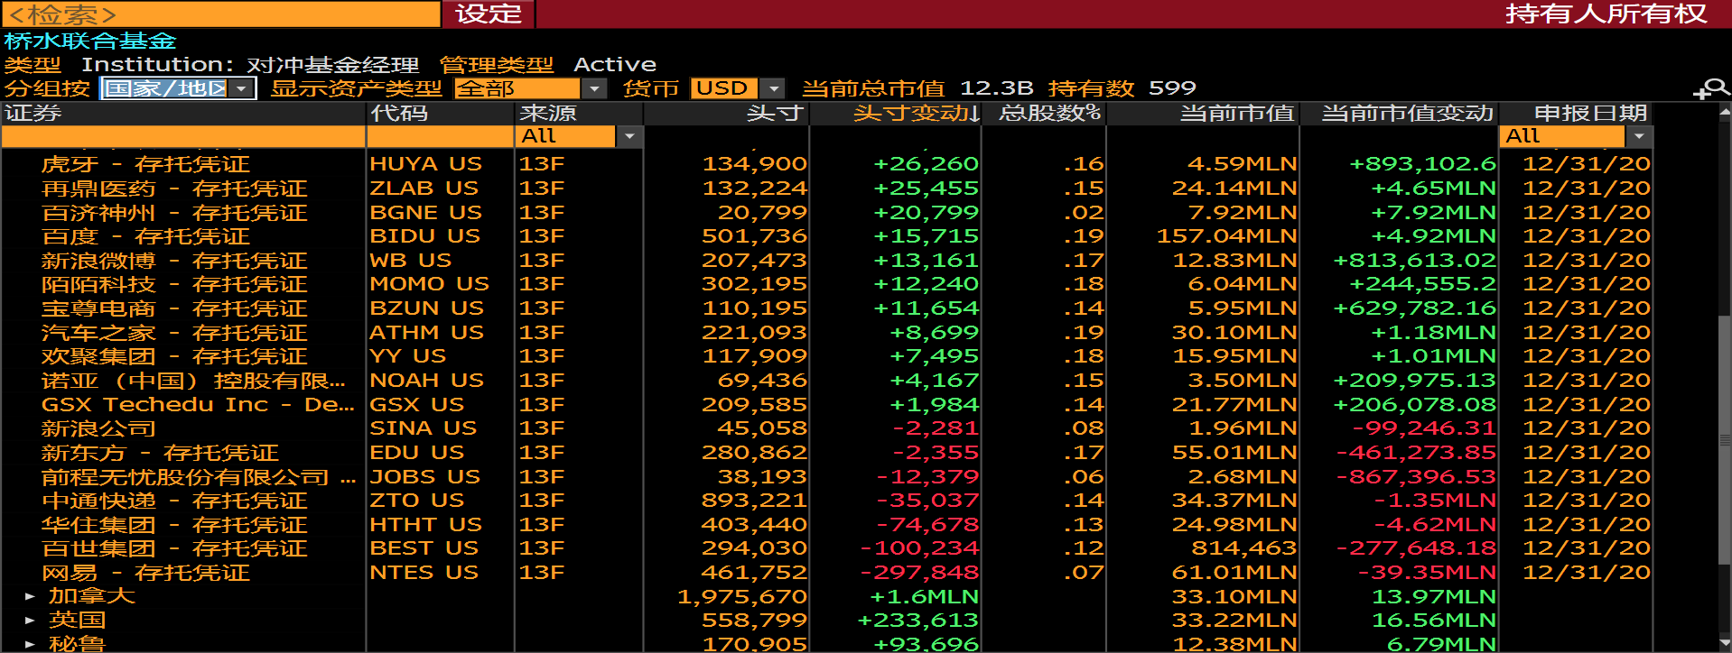1732x653 pixels.
Task: Click the 157.04MLN market value cell
Action: [1226, 236]
